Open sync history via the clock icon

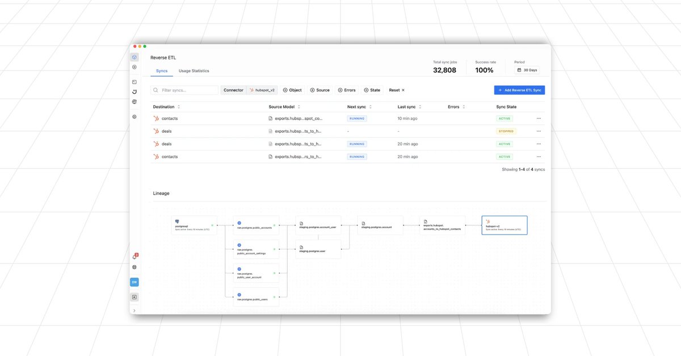click(x=134, y=92)
